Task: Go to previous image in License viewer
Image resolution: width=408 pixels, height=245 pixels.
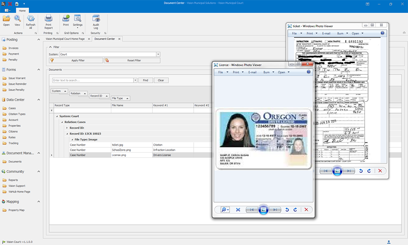Action: 251,210
